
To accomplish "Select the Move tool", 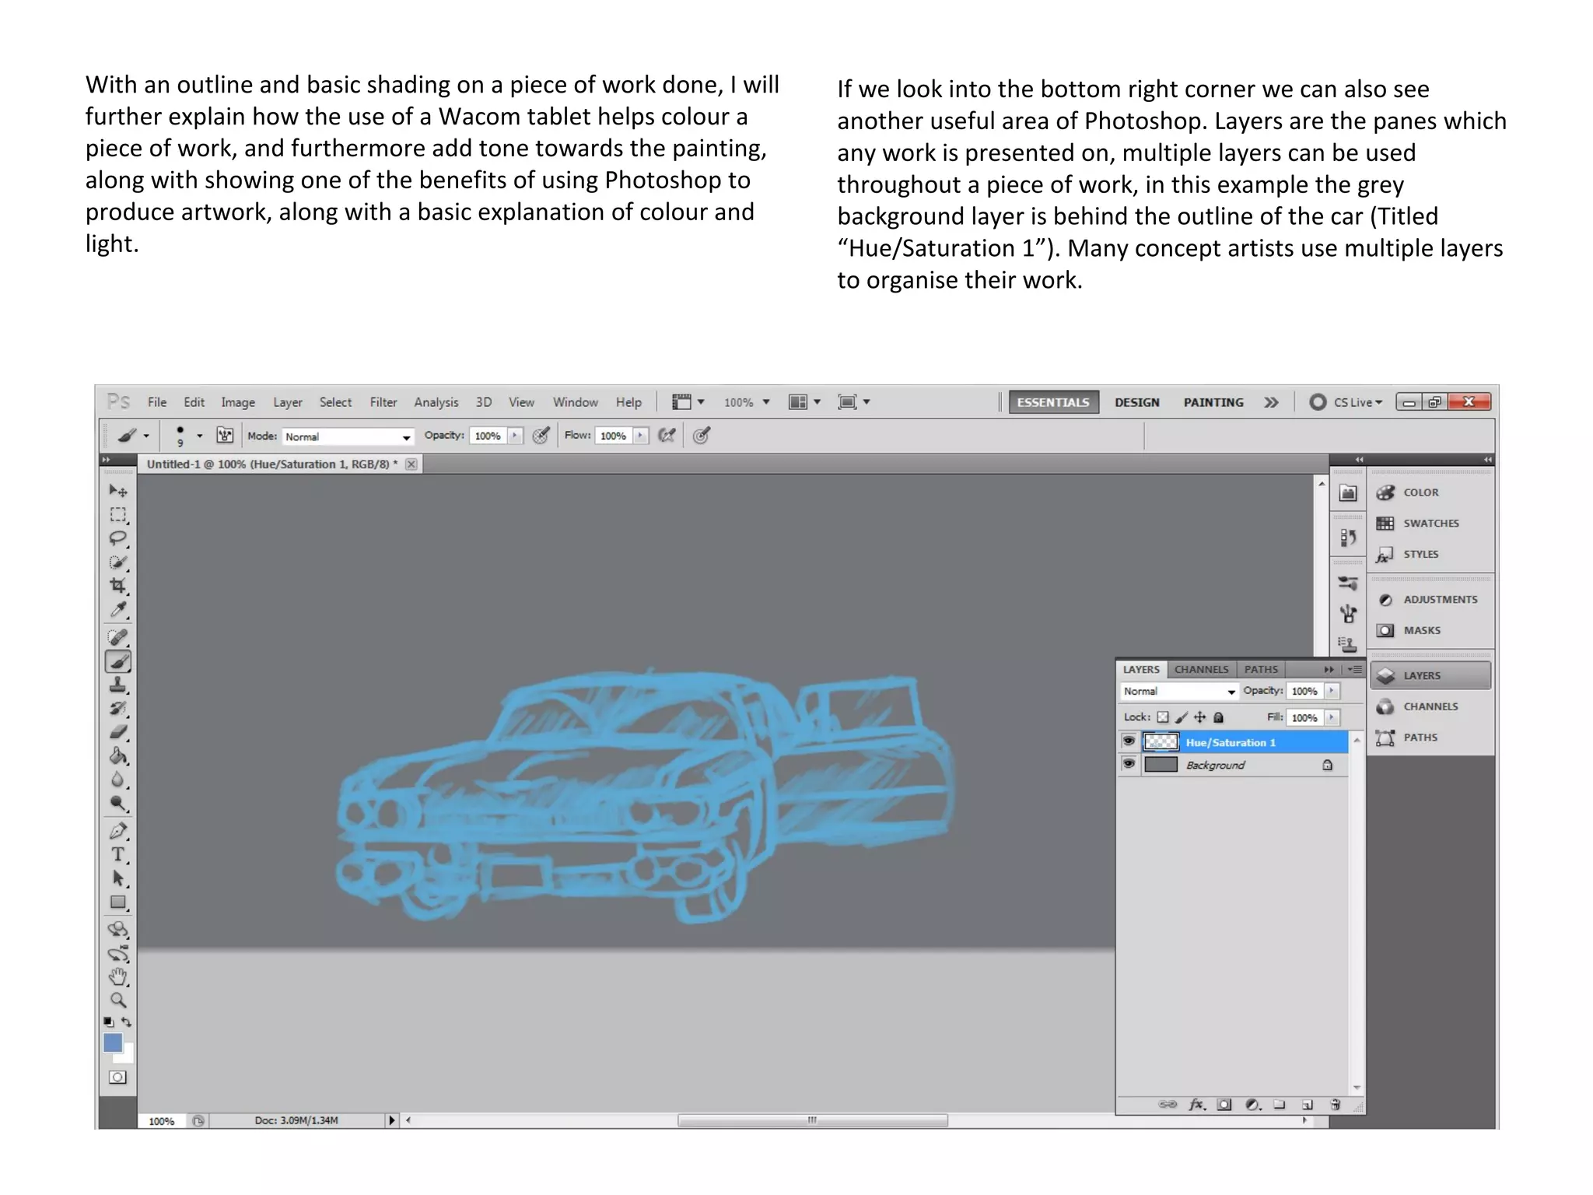I will pyautogui.click(x=118, y=490).
